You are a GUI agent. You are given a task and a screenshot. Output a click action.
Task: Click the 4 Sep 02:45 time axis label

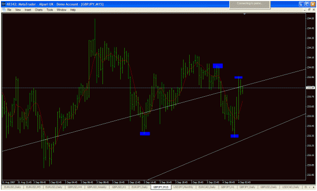(244, 182)
